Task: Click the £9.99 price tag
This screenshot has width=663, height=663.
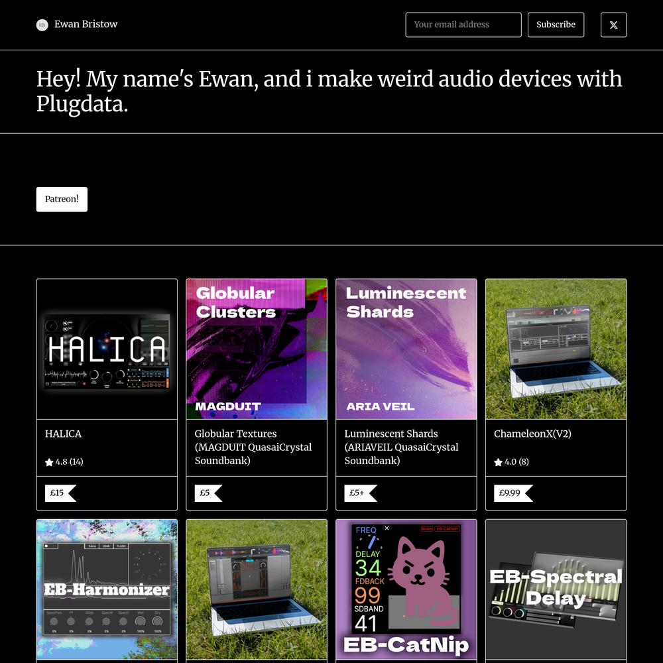Action: click(x=512, y=493)
